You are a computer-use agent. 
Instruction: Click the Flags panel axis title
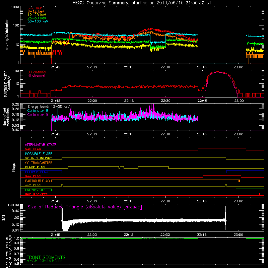pos(14,167)
